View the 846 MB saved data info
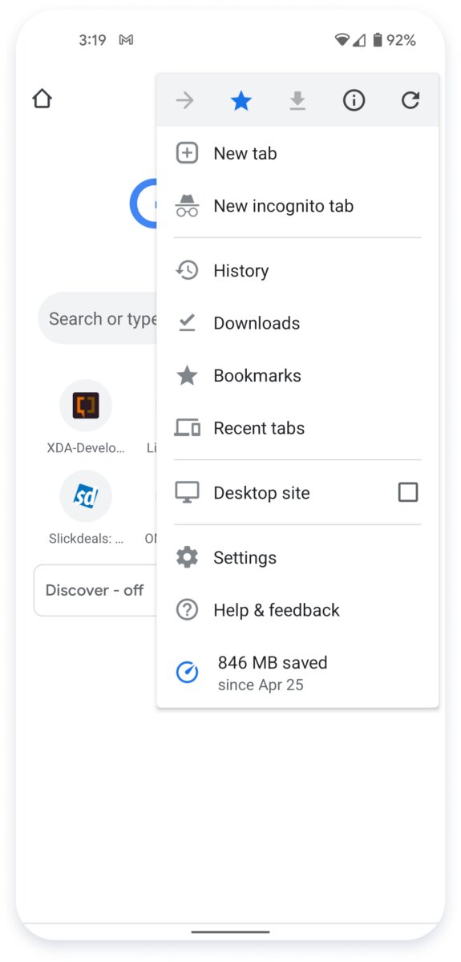Screen dimensions: 461x962 tap(297, 673)
